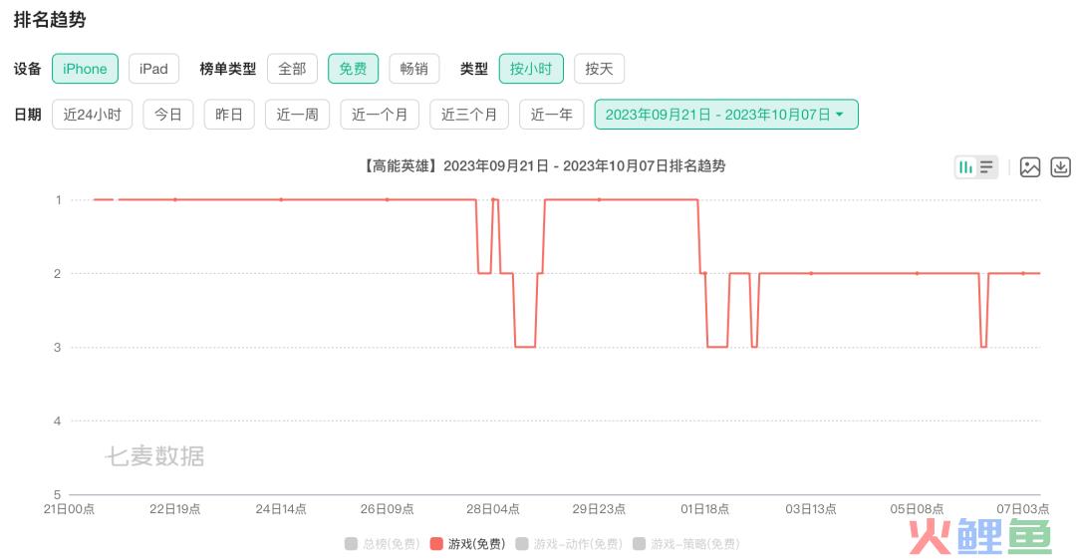Set type to 按天

[x=599, y=69]
